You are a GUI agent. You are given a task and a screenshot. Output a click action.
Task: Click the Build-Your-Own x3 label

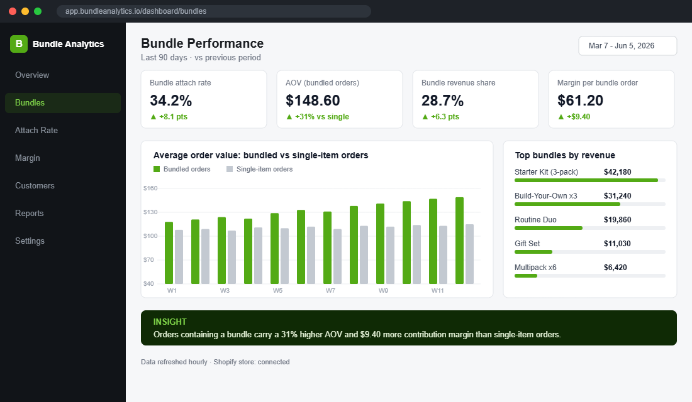point(546,196)
